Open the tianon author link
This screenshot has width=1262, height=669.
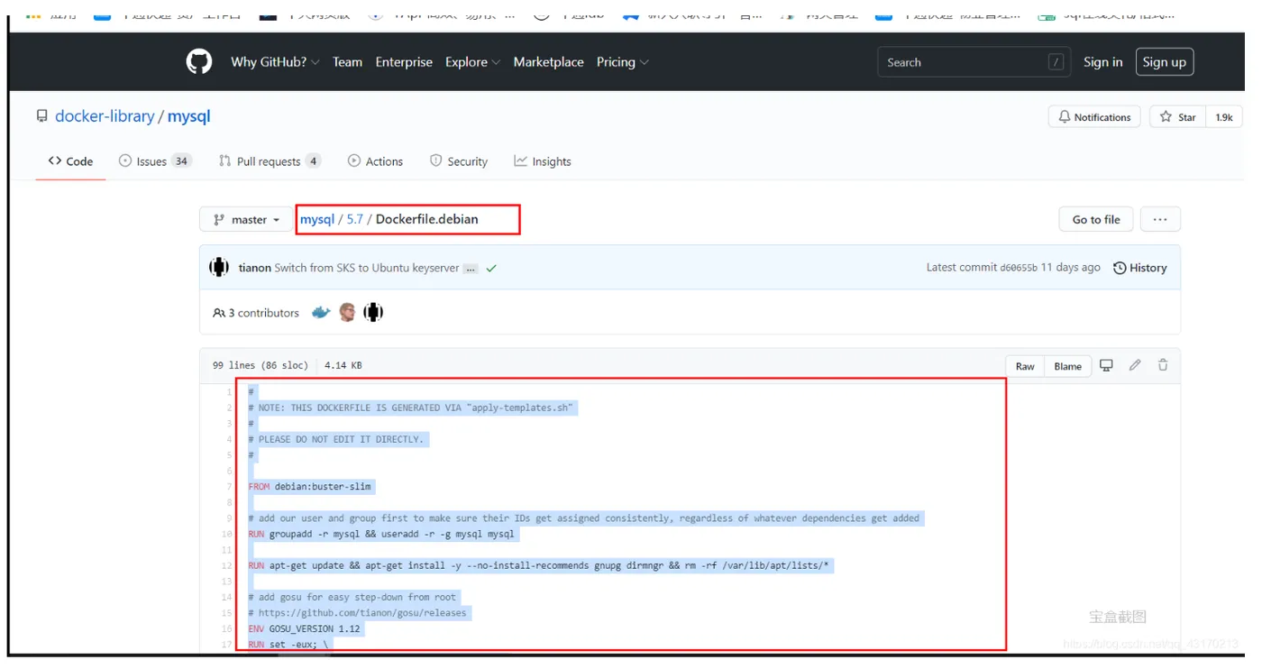(x=254, y=268)
